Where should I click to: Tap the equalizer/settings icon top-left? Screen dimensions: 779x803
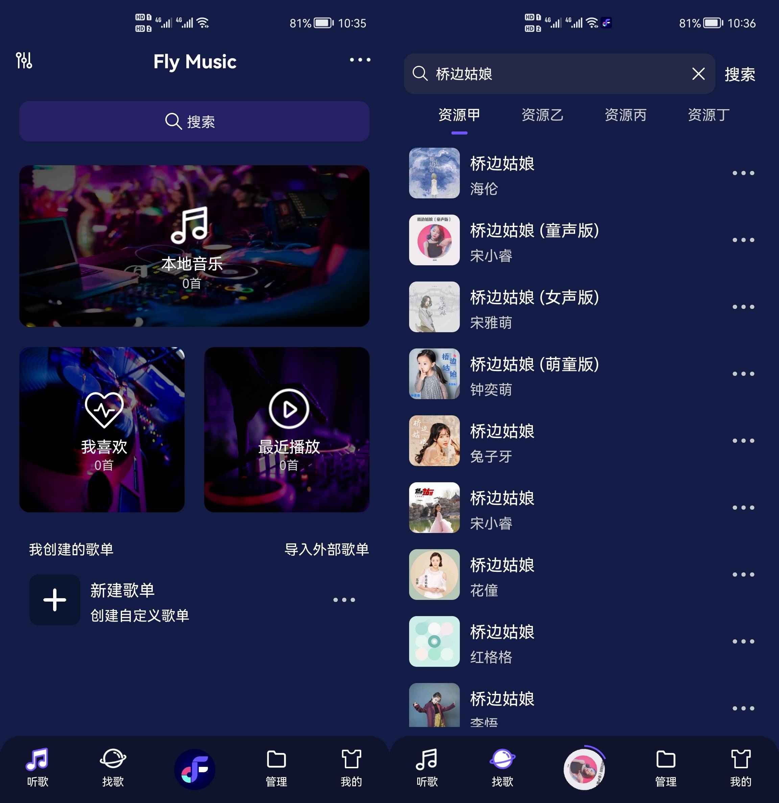point(24,63)
